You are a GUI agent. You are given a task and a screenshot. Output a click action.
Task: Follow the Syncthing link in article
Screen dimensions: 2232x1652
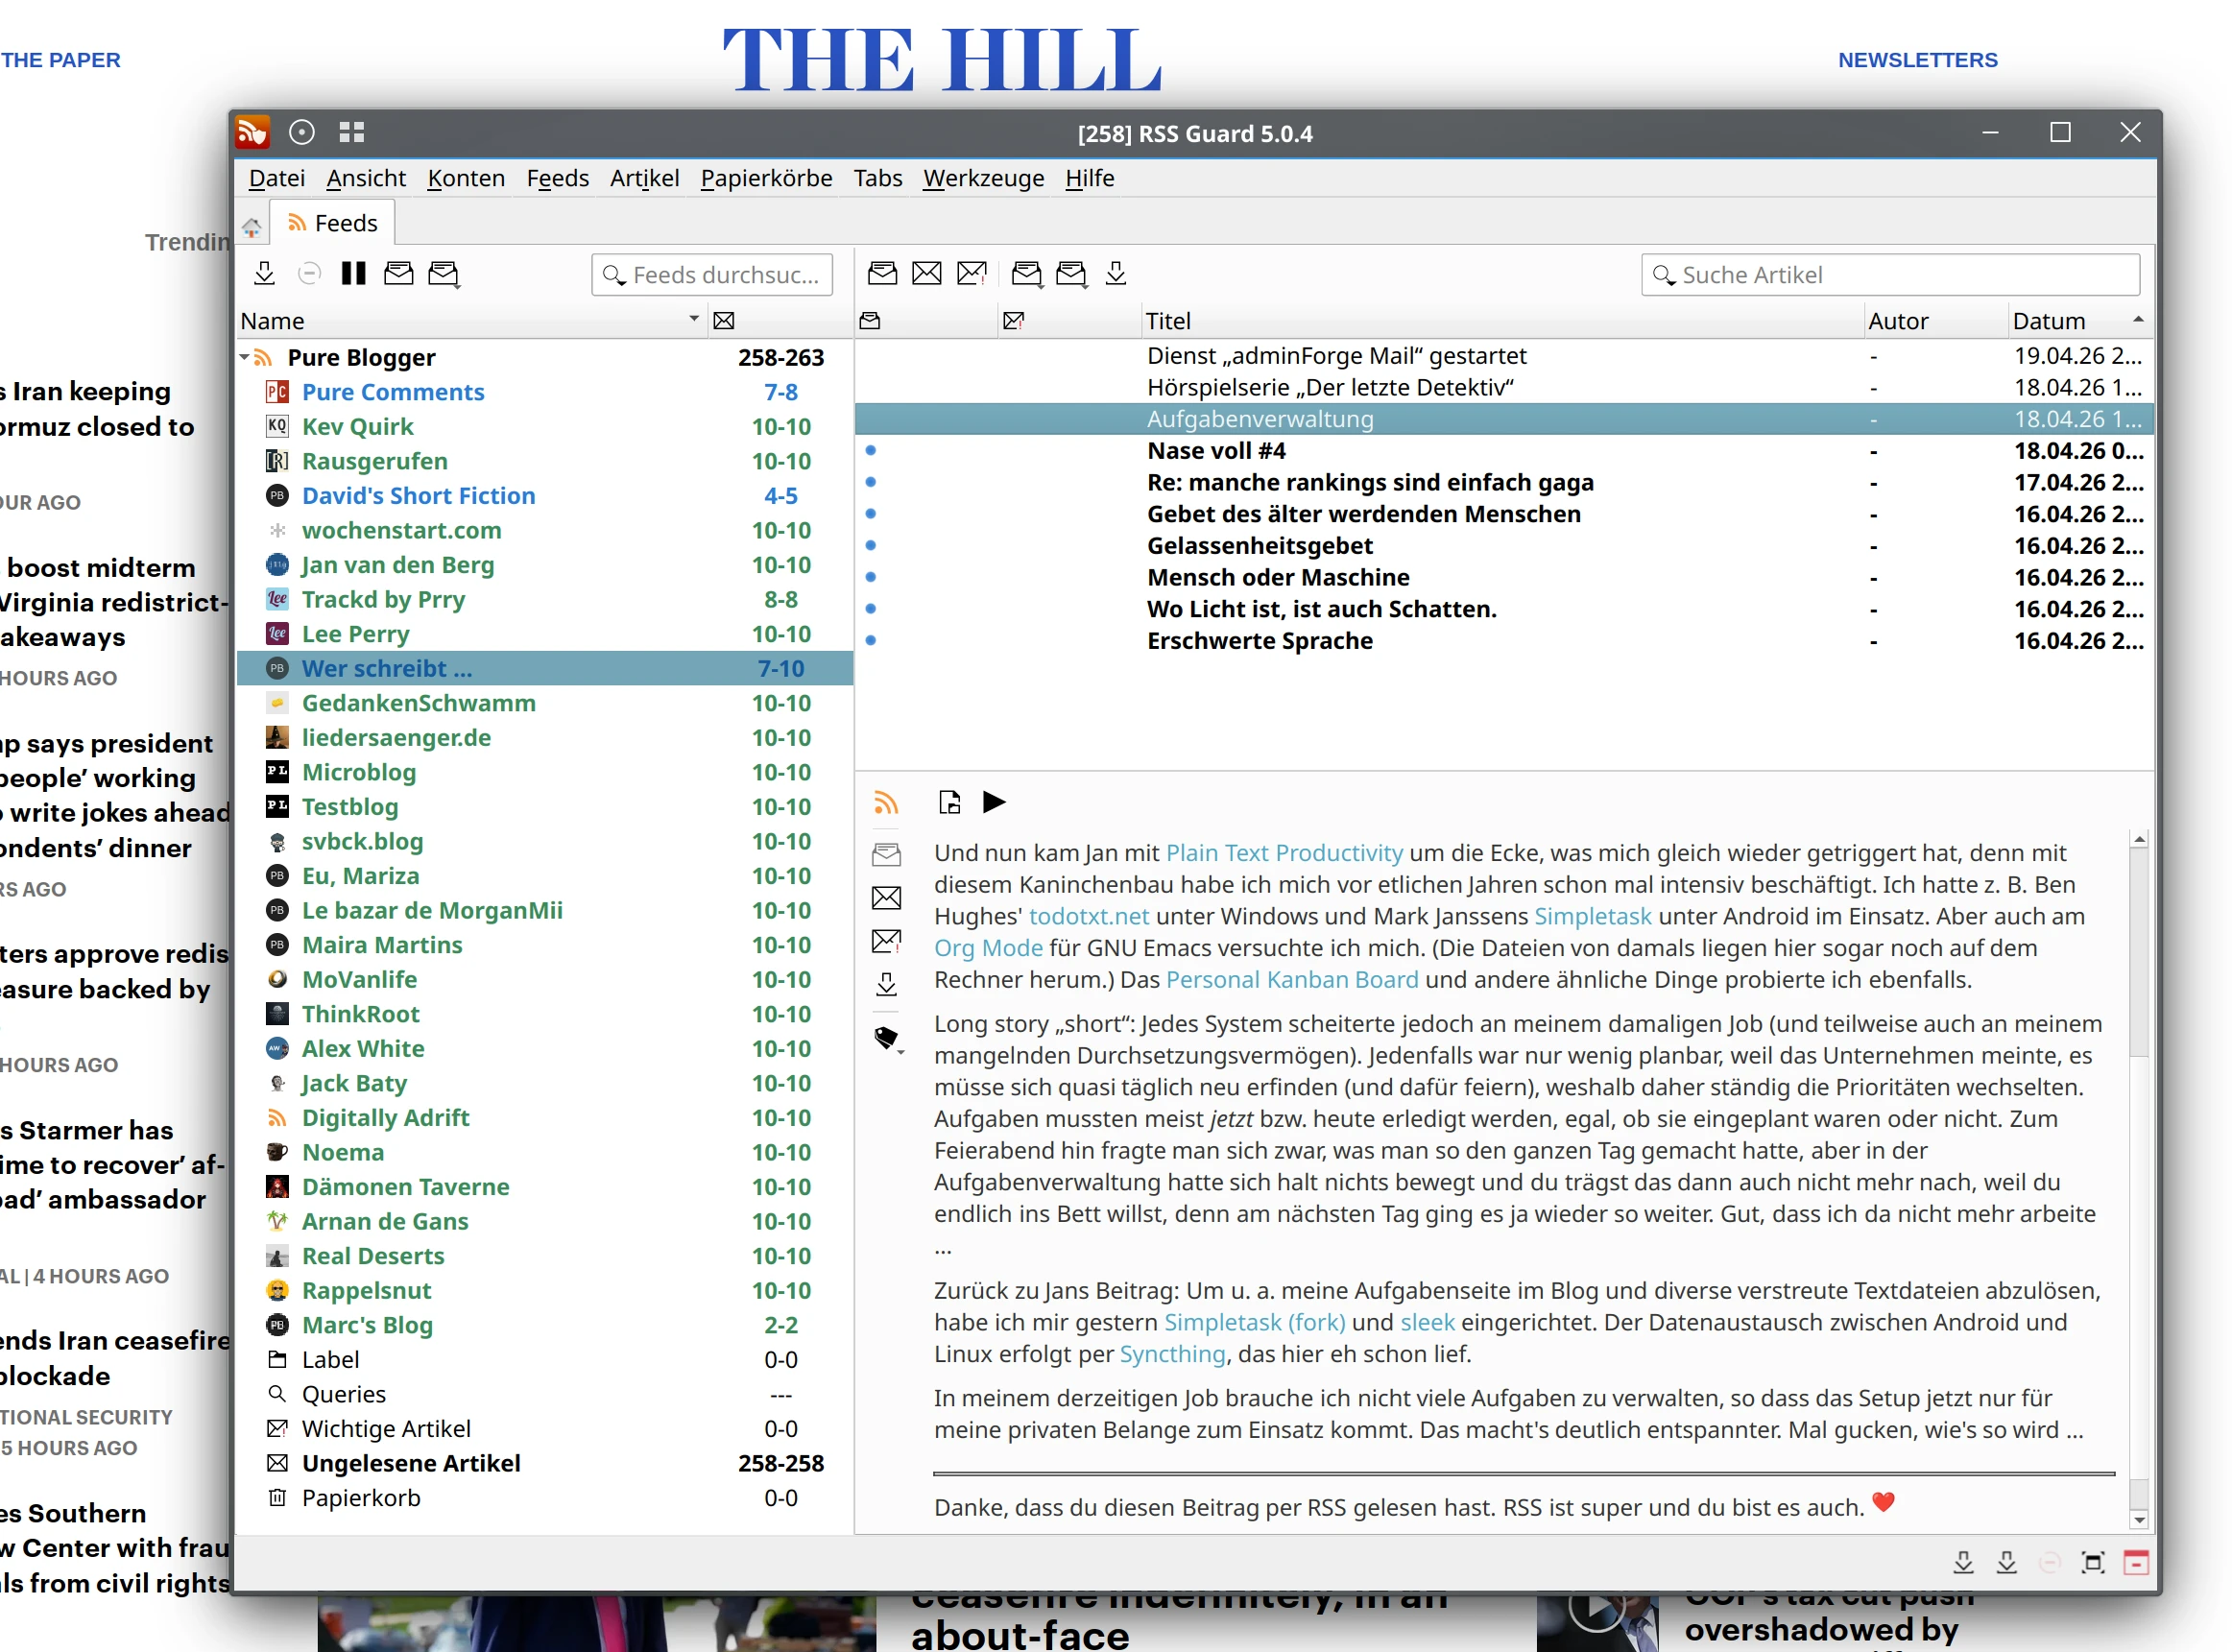[1172, 1354]
